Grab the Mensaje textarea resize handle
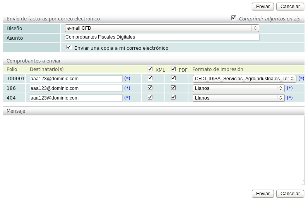 (x=302, y=183)
